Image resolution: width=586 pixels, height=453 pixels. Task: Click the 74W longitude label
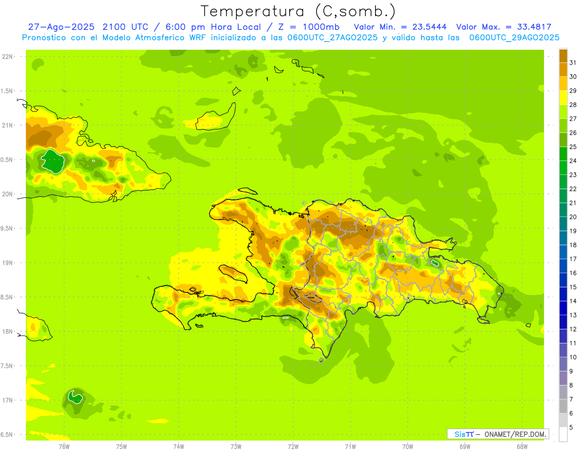[x=178, y=446]
